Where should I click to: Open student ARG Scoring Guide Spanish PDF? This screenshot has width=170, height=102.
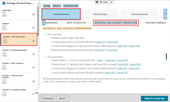(x=134, y=68)
